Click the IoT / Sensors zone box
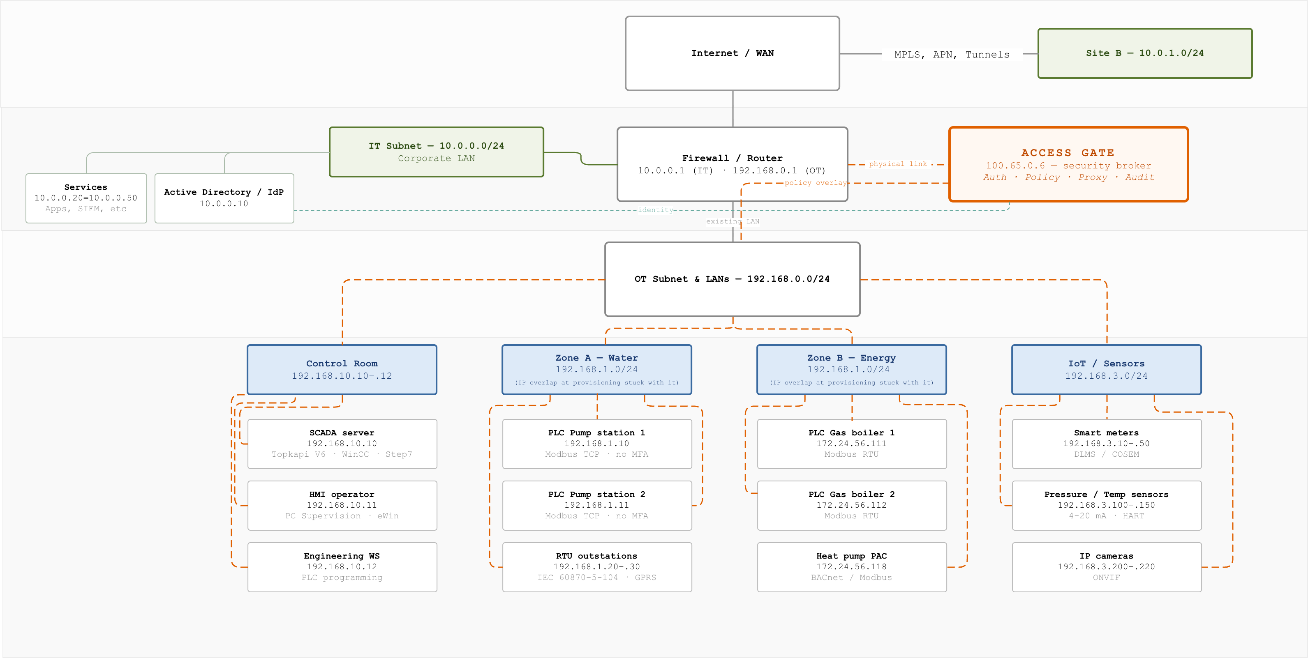1308x658 pixels. pyautogui.click(x=1107, y=369)
